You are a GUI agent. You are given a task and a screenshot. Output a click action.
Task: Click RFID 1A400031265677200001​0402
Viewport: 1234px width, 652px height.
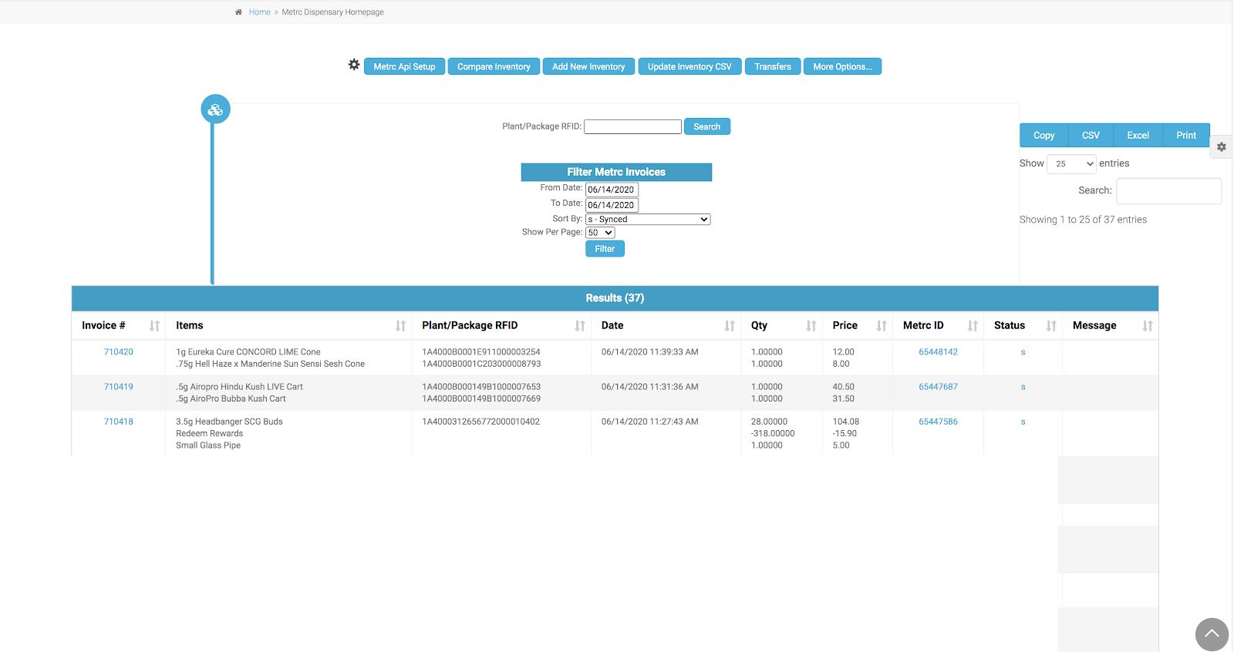tap(480, 422)
